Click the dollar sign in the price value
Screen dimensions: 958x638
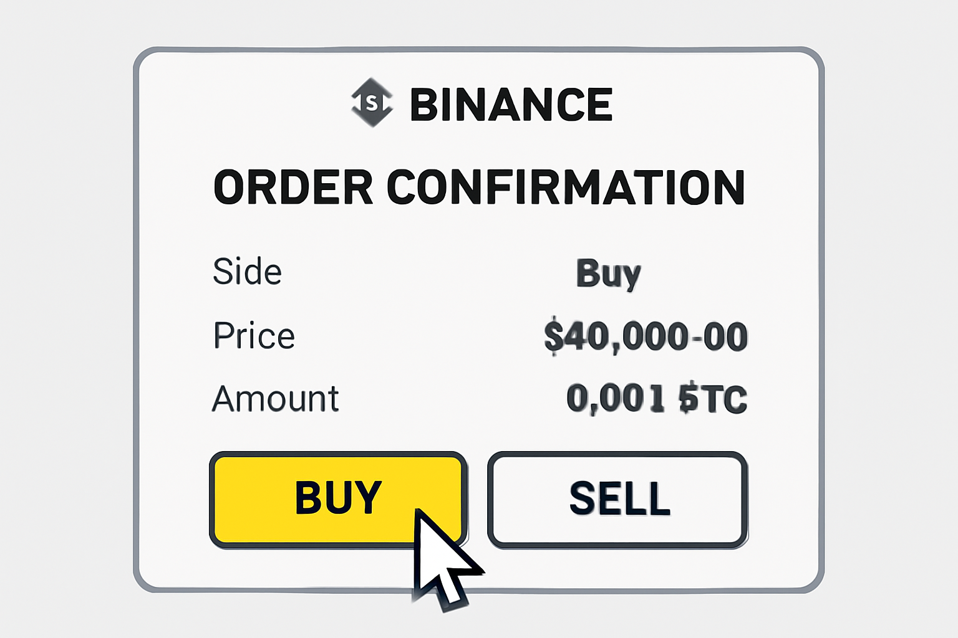click(553, 336)
